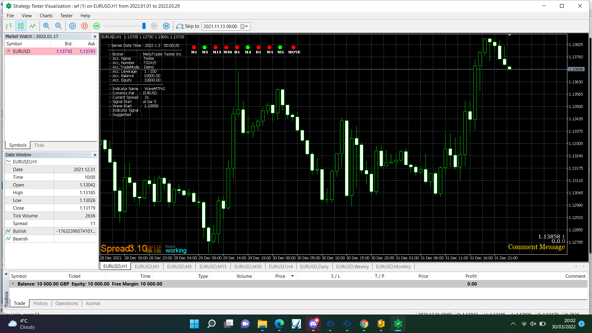Viewport: 592px width, 333px height.
Task: Adjust the visualization speed slider handle
Action: 144,26
